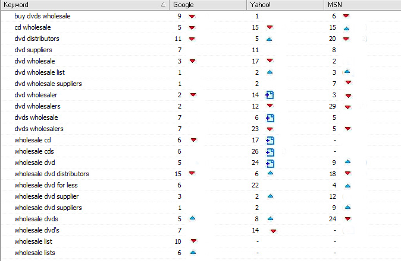Select the 'dvd wholesalers' keyword
Image resolution: width=401 pixels, height=261 pixels.
[x=37, y=106]
